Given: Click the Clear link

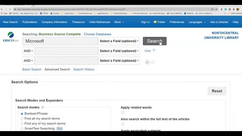Looking at the screenshot, I should click(148, 51).
